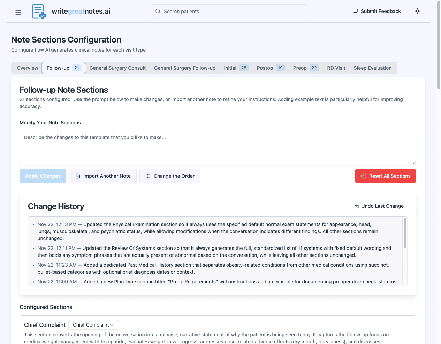Viewport: 441px width, 344px height.
Task: Open the hamburger sidebar menu
Action: click(18, 13)
